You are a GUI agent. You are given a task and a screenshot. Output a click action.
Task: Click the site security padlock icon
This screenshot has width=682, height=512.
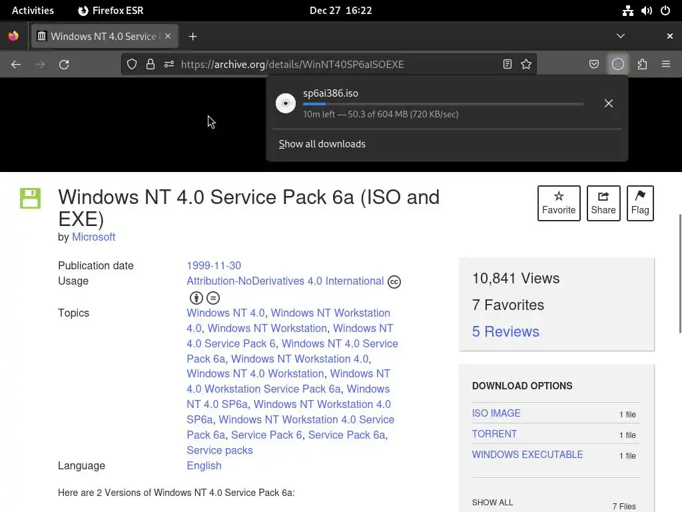pos(151,65)
